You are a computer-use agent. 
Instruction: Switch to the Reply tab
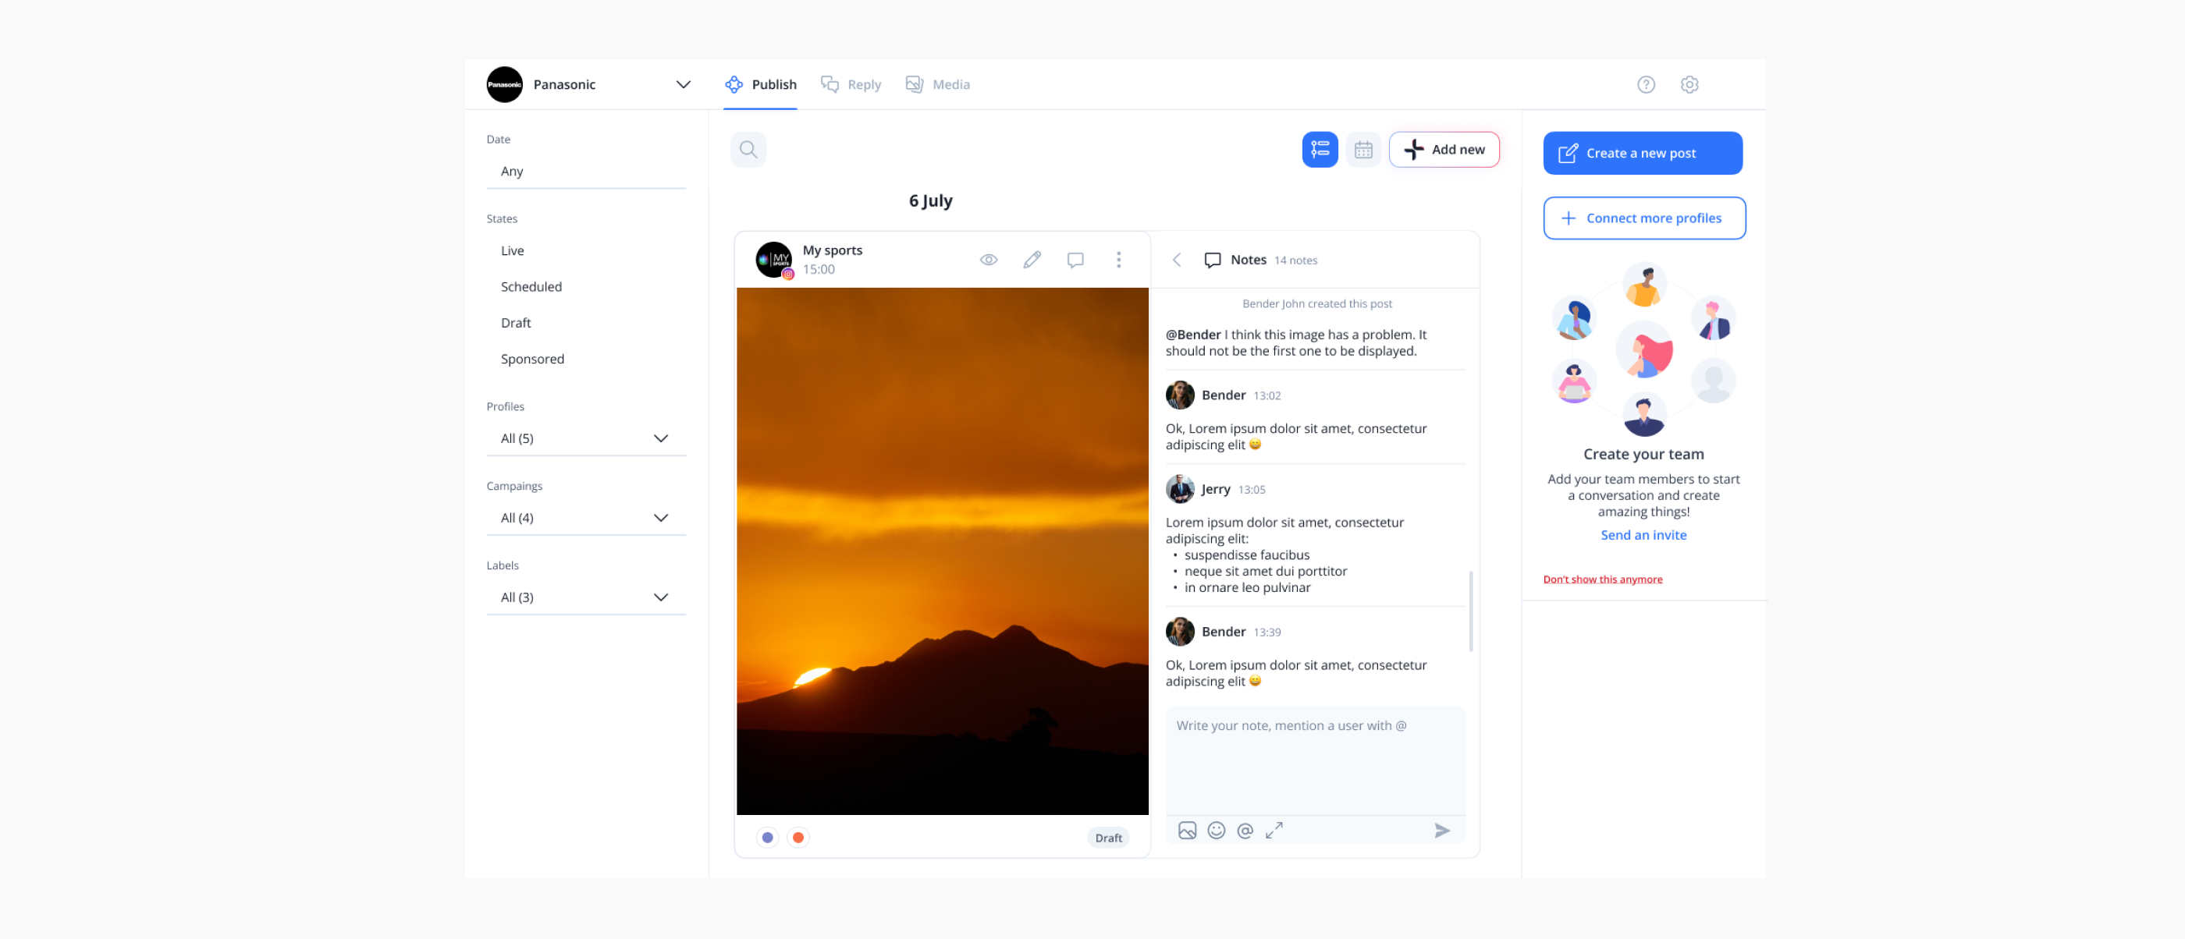851,84
